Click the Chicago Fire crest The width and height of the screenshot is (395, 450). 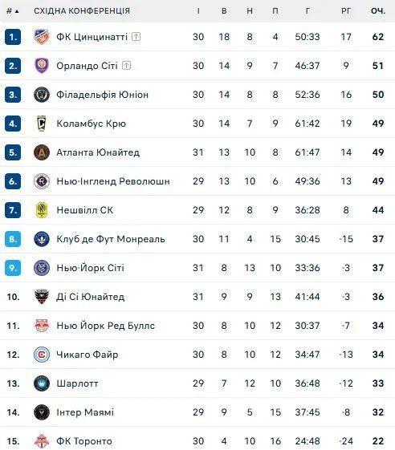tap(42, 355)
